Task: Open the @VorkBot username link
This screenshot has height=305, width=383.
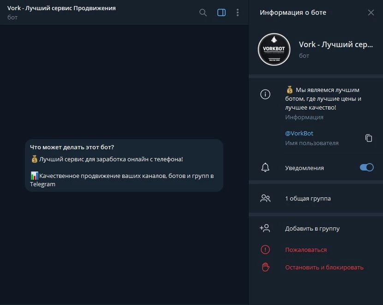Action: pyautogui.click(x=299, y=133)
